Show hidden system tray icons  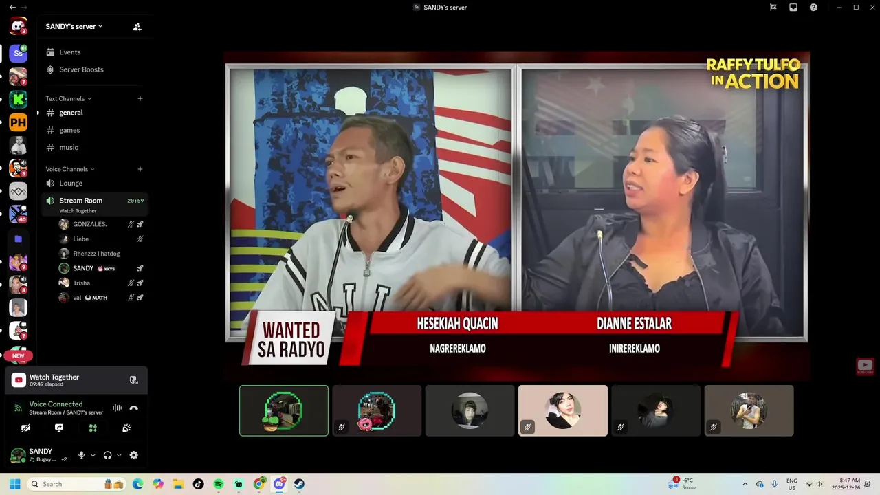(x=745, y=484)
